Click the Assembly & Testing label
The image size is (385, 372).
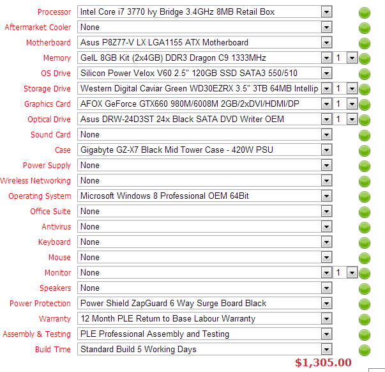click(x=37, y=334)
